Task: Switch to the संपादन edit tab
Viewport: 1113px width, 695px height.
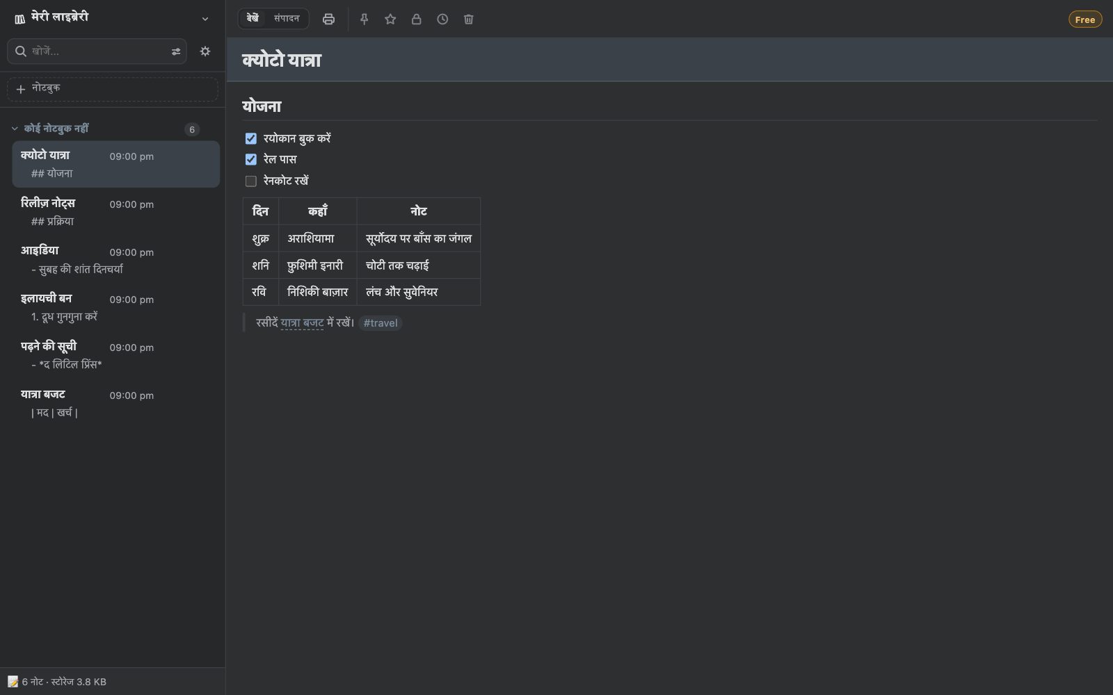Action: point(287,19)
